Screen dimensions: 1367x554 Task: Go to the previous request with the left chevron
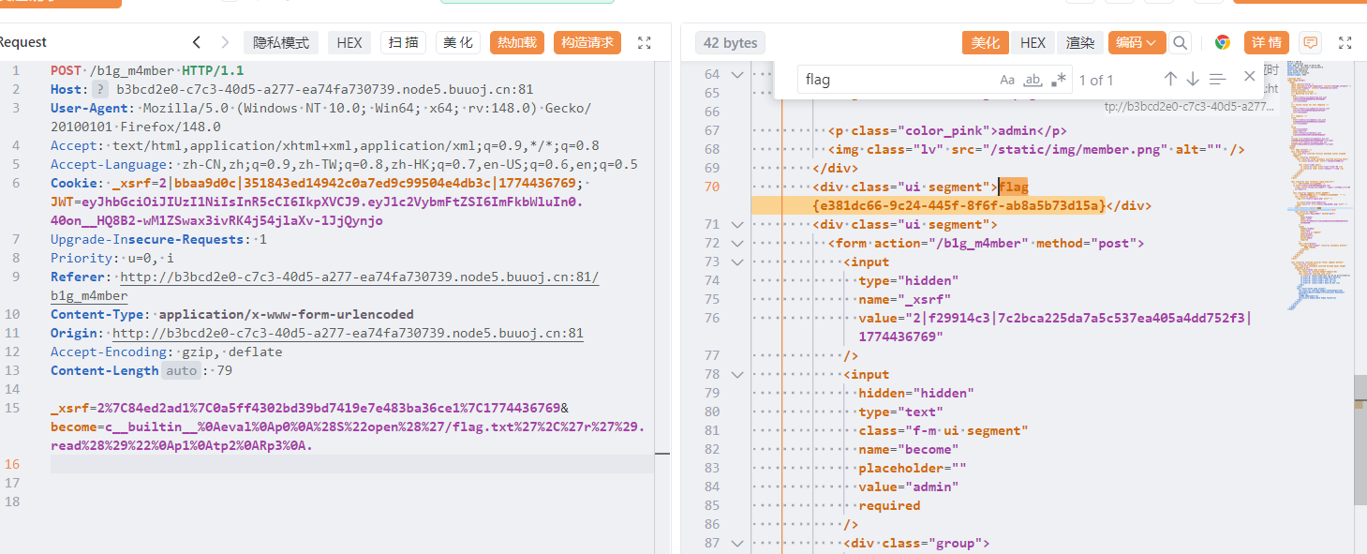point(196,42)
